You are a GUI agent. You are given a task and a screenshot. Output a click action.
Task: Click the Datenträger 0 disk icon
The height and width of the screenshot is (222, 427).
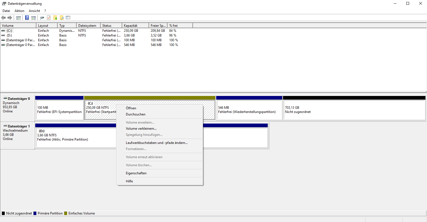click(x=5, y=98)
